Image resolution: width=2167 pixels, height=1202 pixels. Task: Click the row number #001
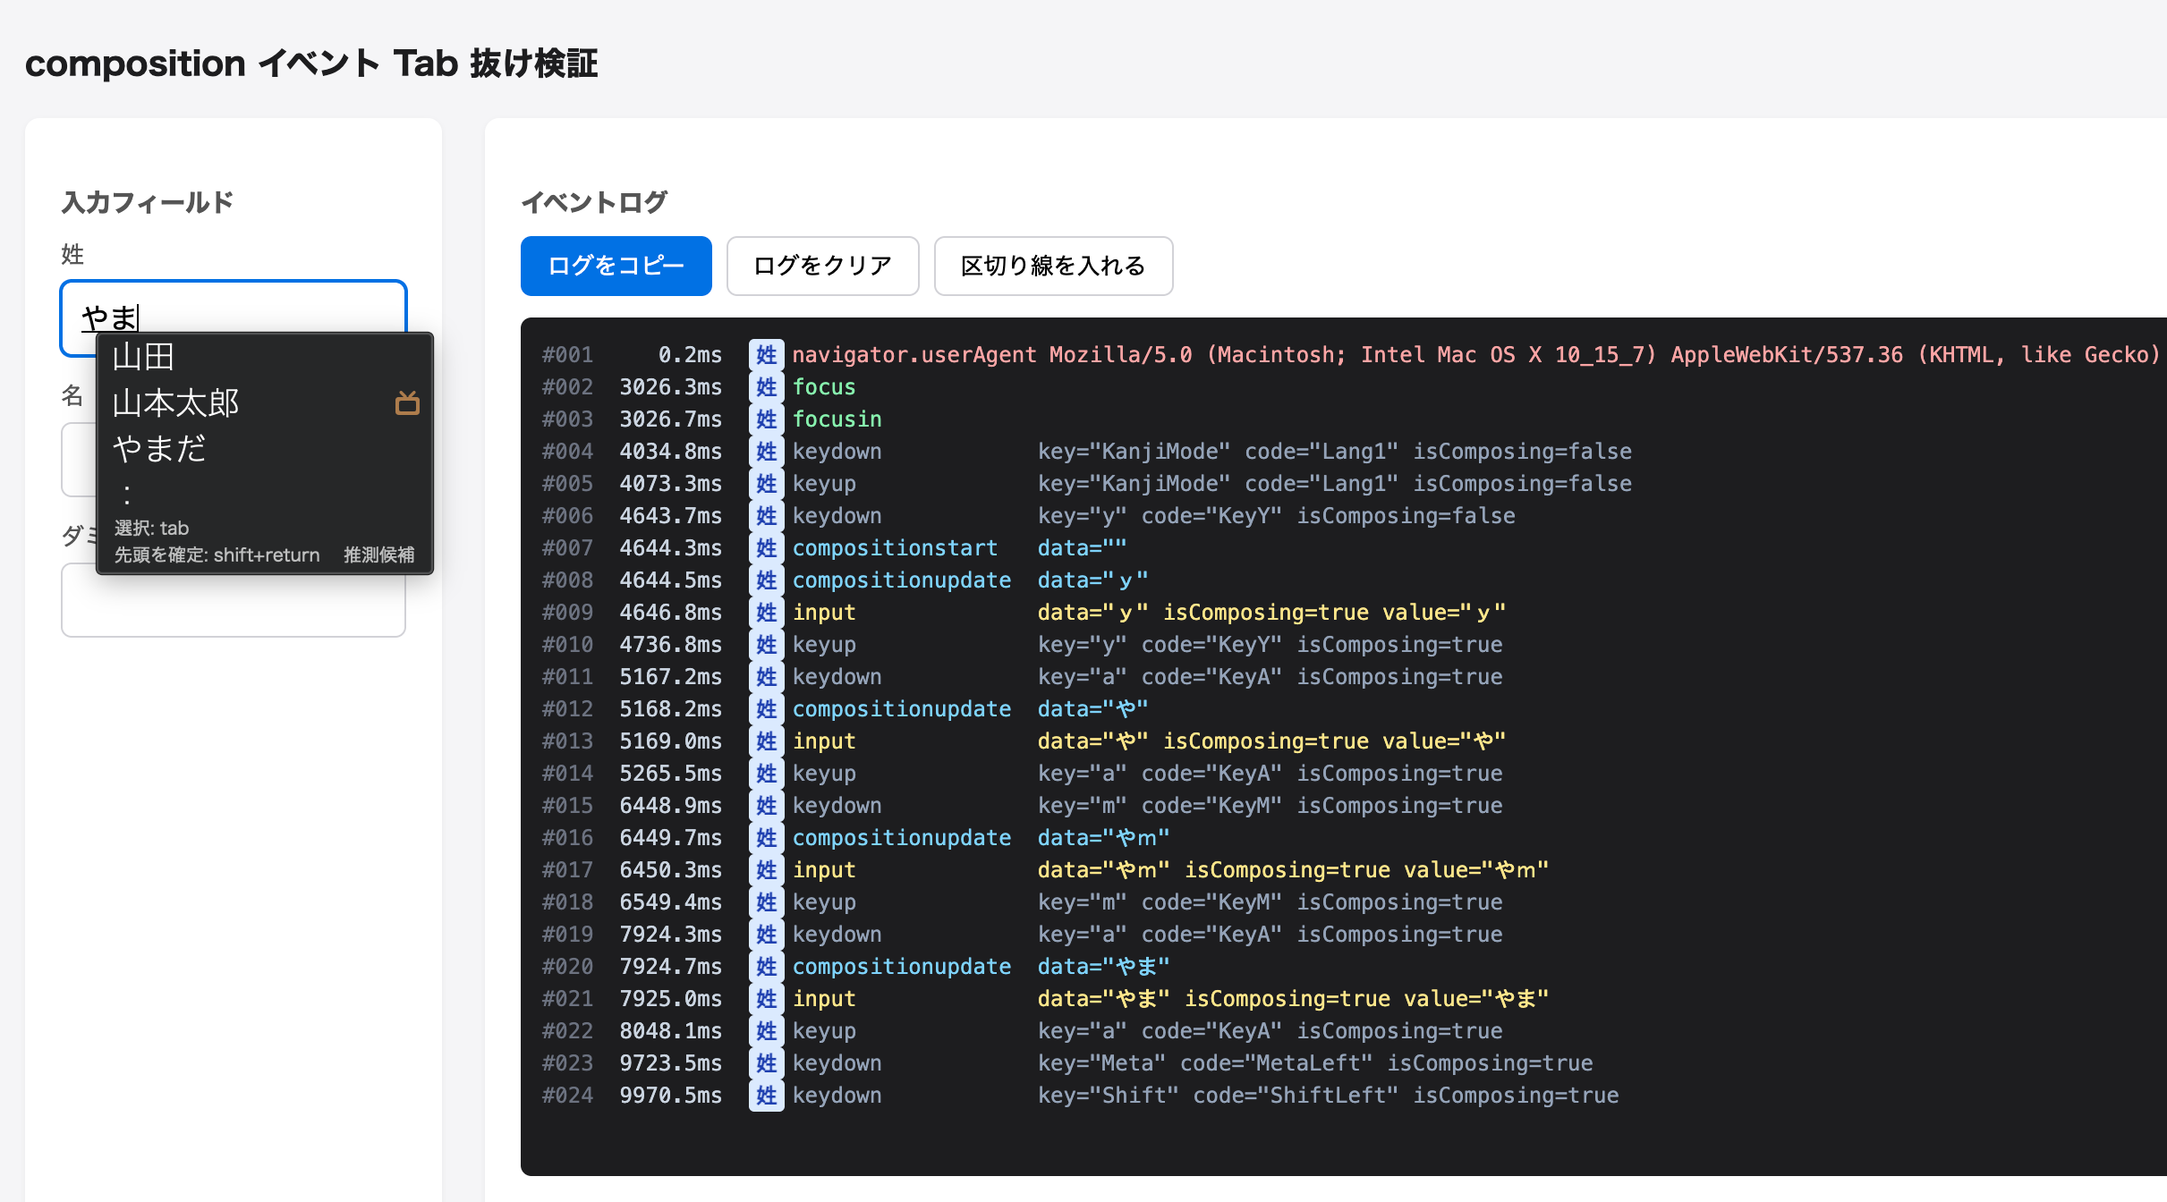567,355
